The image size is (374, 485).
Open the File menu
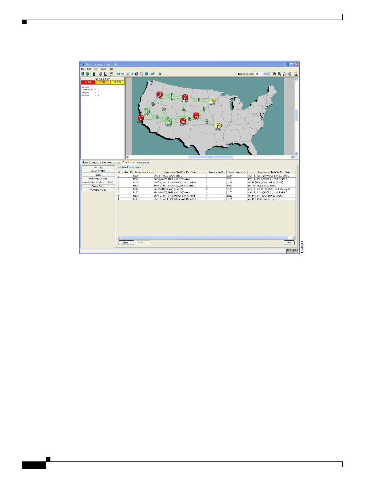pyautogui.click(x=83, y=69)
